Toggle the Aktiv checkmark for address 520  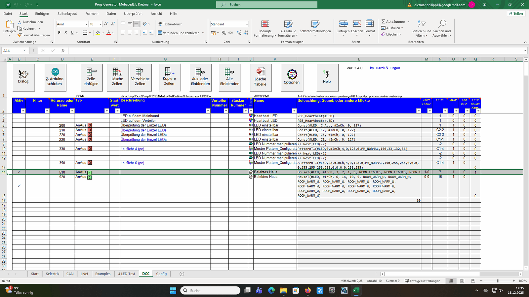click(x=19, y=186)
